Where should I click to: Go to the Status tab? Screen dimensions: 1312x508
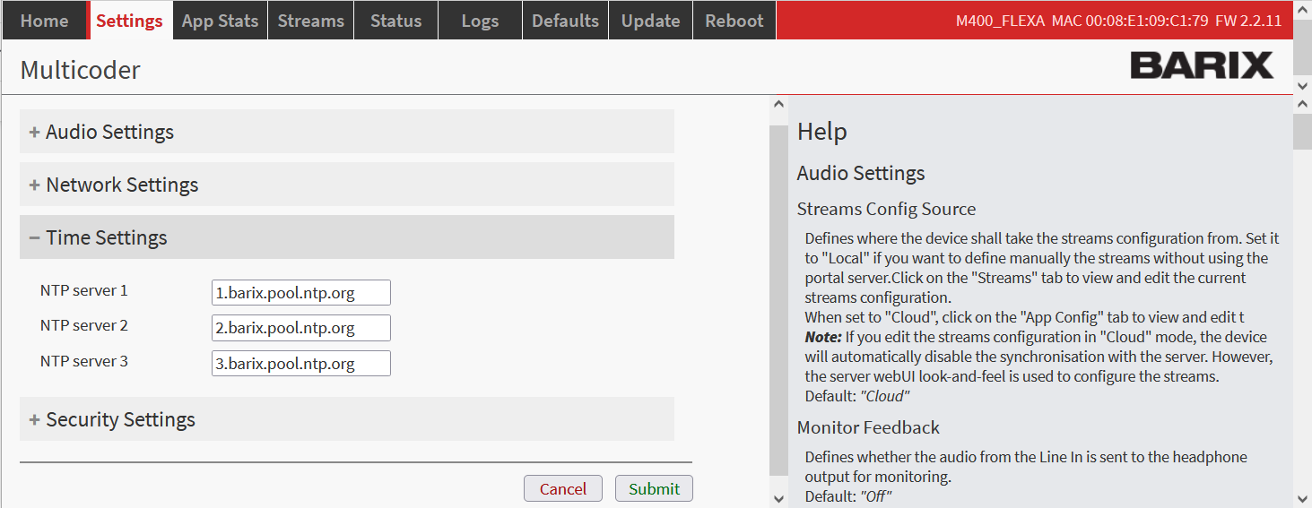[x=395, y=21]
